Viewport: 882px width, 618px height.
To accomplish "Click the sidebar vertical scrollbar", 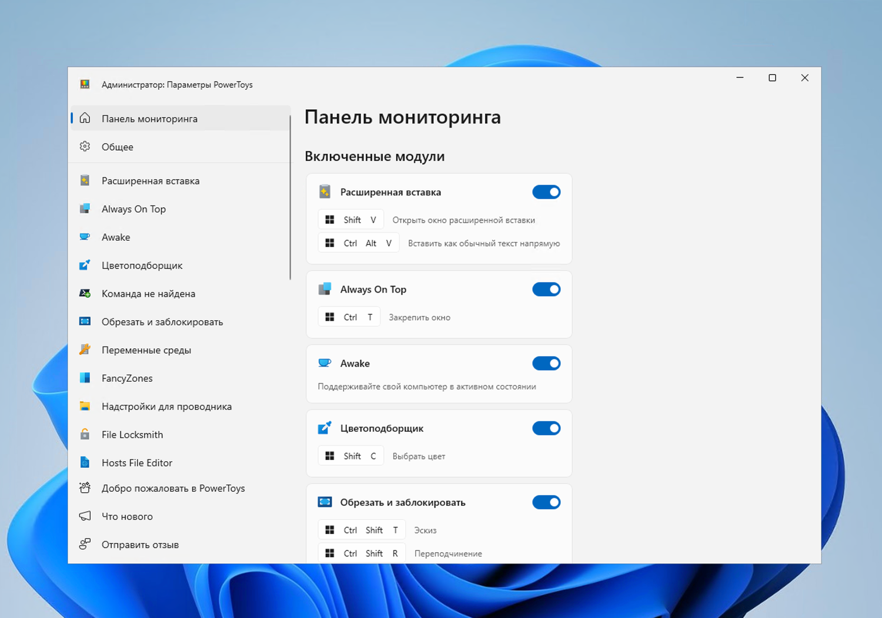I will 290,197.
